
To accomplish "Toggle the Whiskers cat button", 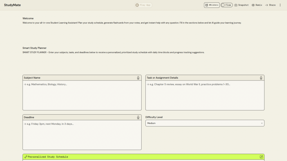I will point(212,5).
